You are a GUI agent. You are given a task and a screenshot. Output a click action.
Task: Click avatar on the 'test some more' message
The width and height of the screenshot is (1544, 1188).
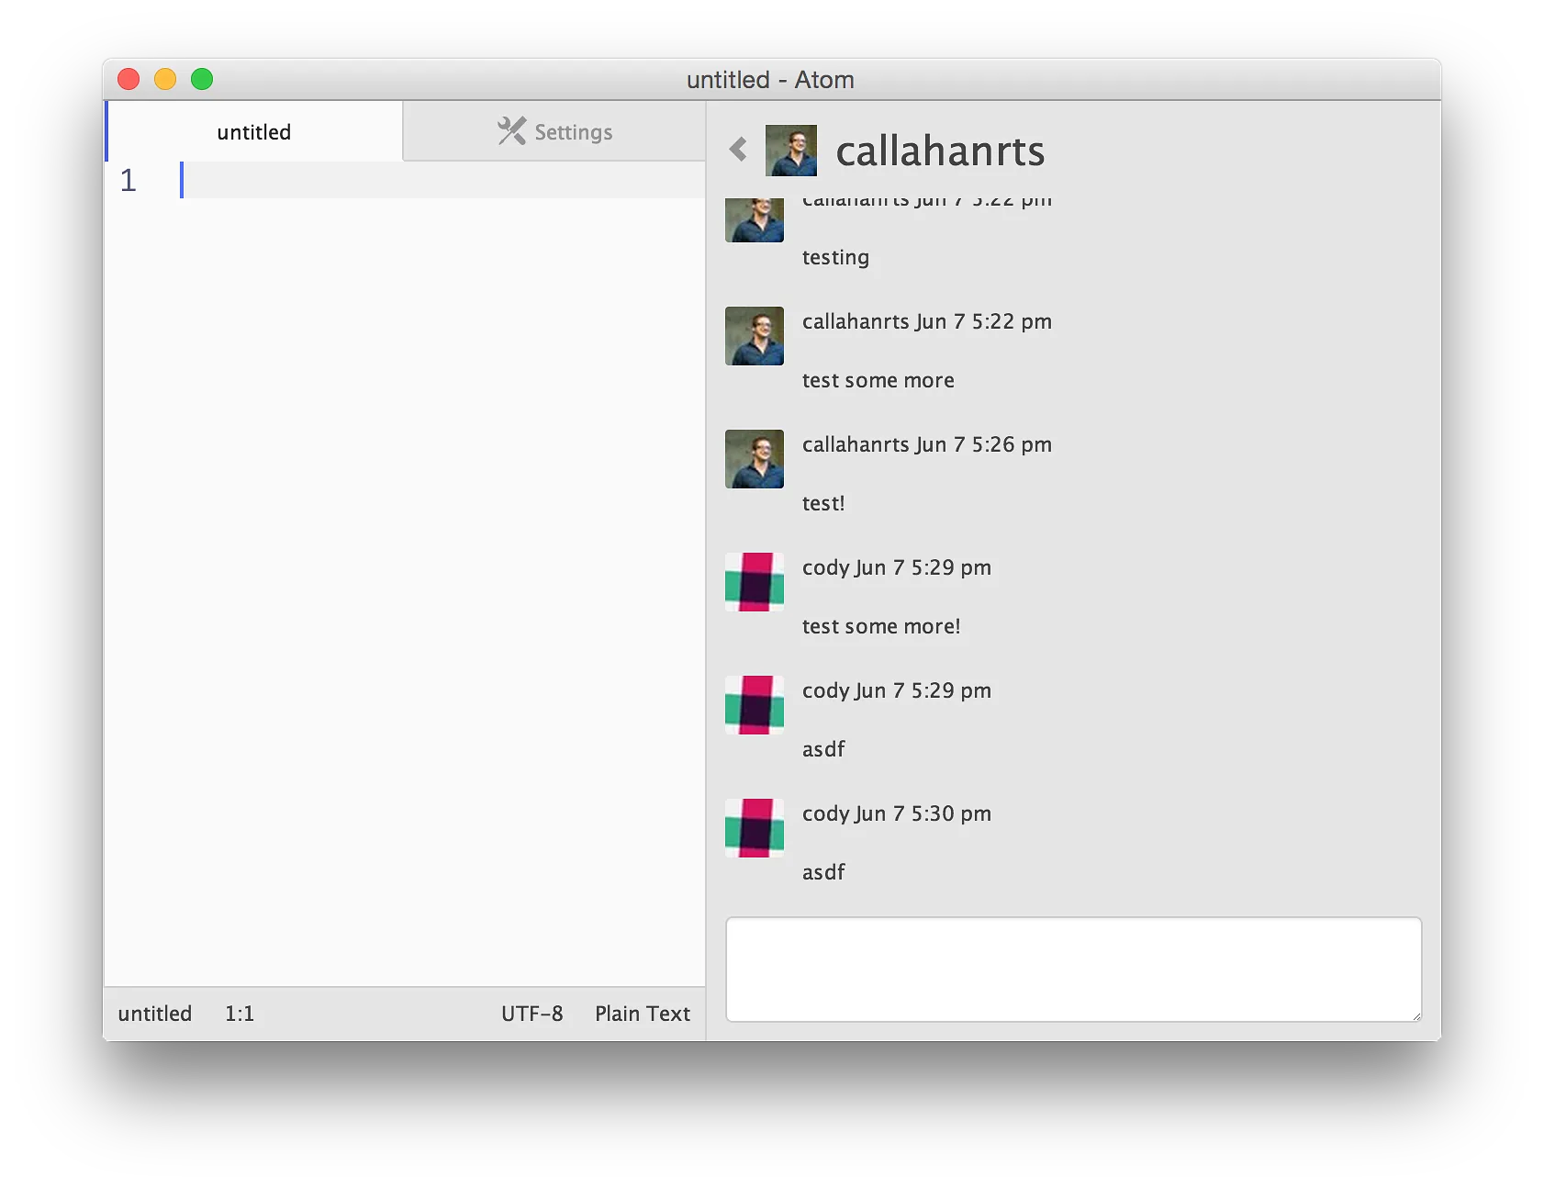pos(755,336)
